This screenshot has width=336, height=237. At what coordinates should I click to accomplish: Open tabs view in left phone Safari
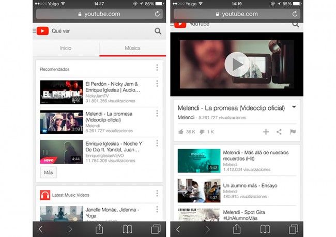(x=156, y=229)
